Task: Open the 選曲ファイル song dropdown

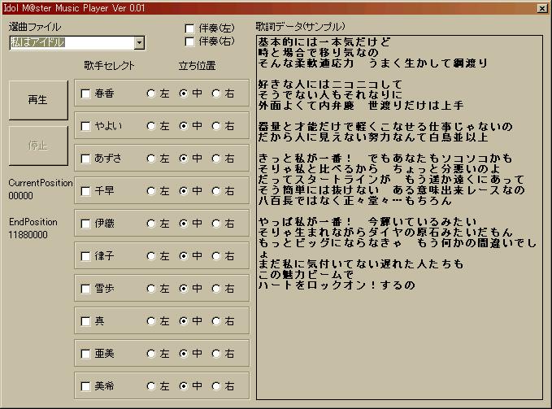Action: point(139,43)
